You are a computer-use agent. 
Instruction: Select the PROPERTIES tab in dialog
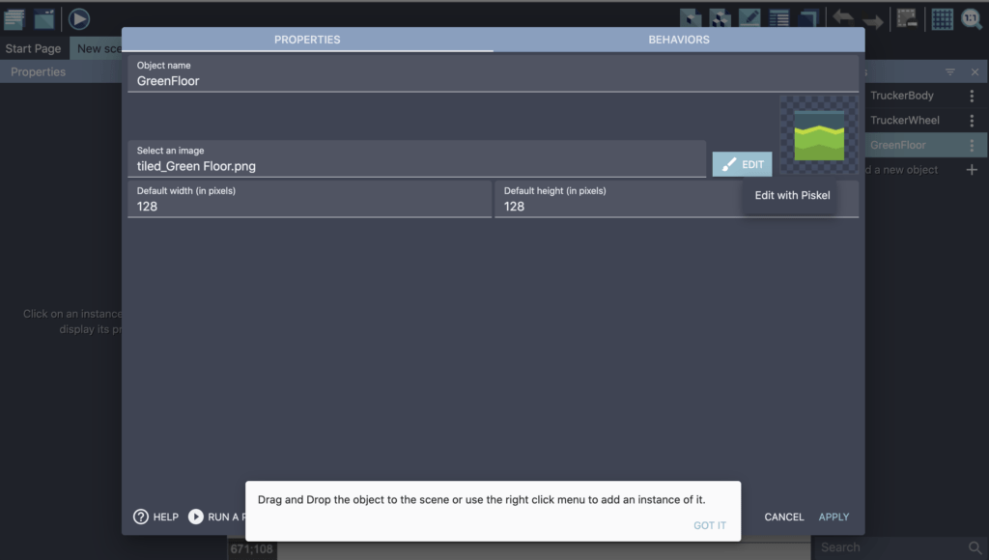tap(307, 40)
